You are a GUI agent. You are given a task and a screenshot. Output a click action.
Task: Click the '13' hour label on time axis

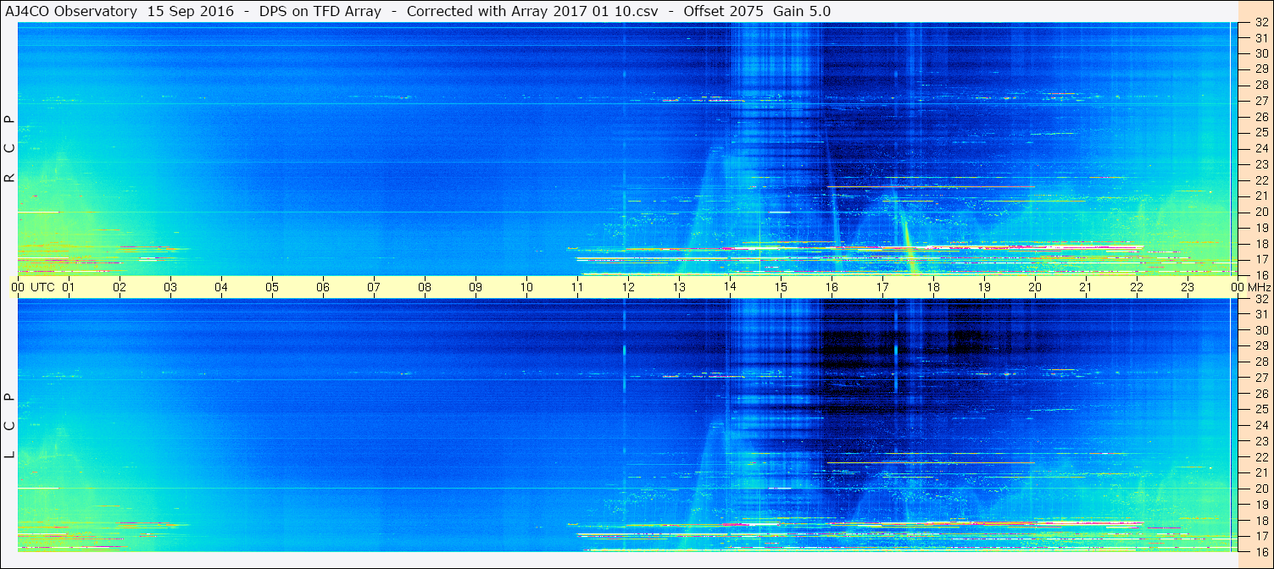[679, 287]
